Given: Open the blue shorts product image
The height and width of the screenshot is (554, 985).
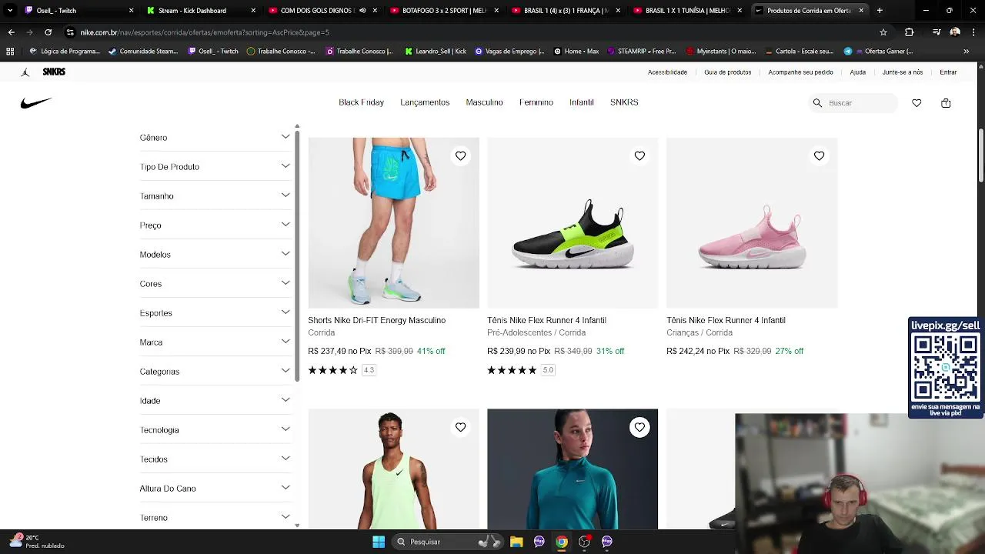Looking at the screenshot, I should pyautogui.click(x=393, y=223).
